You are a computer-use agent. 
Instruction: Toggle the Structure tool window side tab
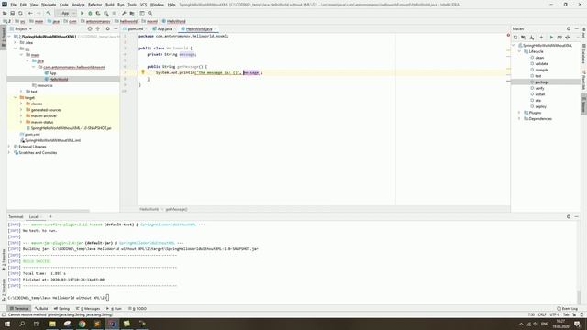[4, 290]
